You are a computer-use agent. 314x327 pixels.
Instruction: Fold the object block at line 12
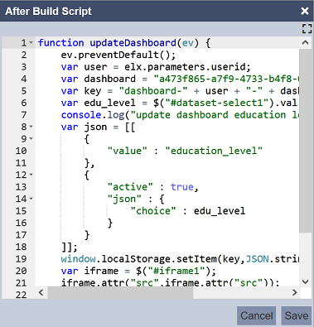(x=31, y=175)
